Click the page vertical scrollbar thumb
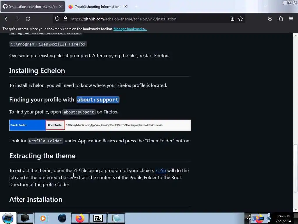Image resolution: width=298 pixels, height=224 pixels. (x=295, y=168)
